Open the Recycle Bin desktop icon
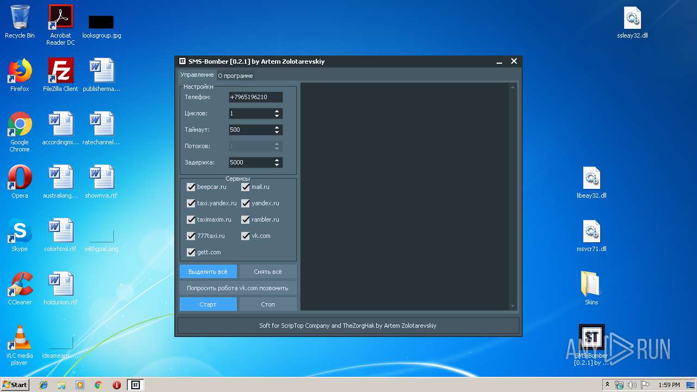Screen dimensions: 697x392 point(20,22)
